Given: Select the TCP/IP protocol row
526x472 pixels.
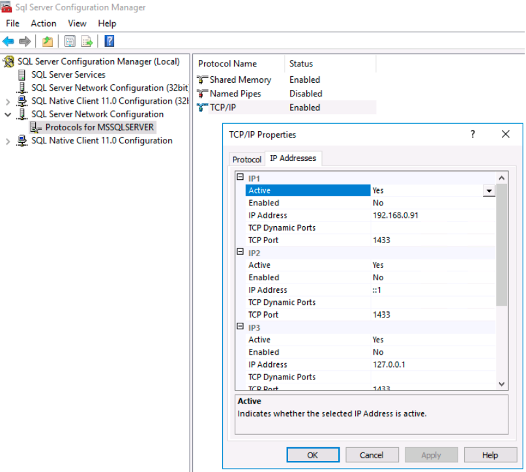Looking at the screenshot, I should coord(285,108).
